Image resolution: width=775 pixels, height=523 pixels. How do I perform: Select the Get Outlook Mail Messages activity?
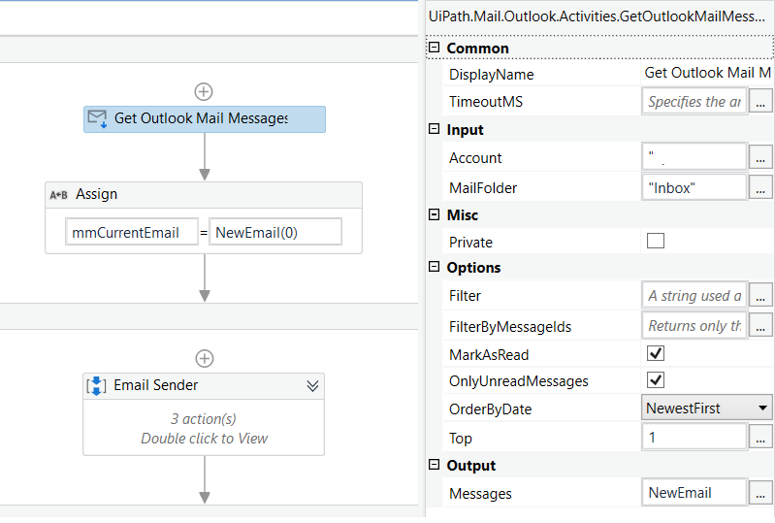pyautogui.click(x=204, y=119)
